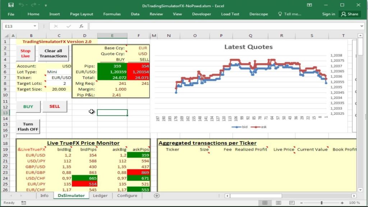This screenshot has width=368, height=207.
Task: Select the Target Size value 20.000
Action: tap(59, 89)
